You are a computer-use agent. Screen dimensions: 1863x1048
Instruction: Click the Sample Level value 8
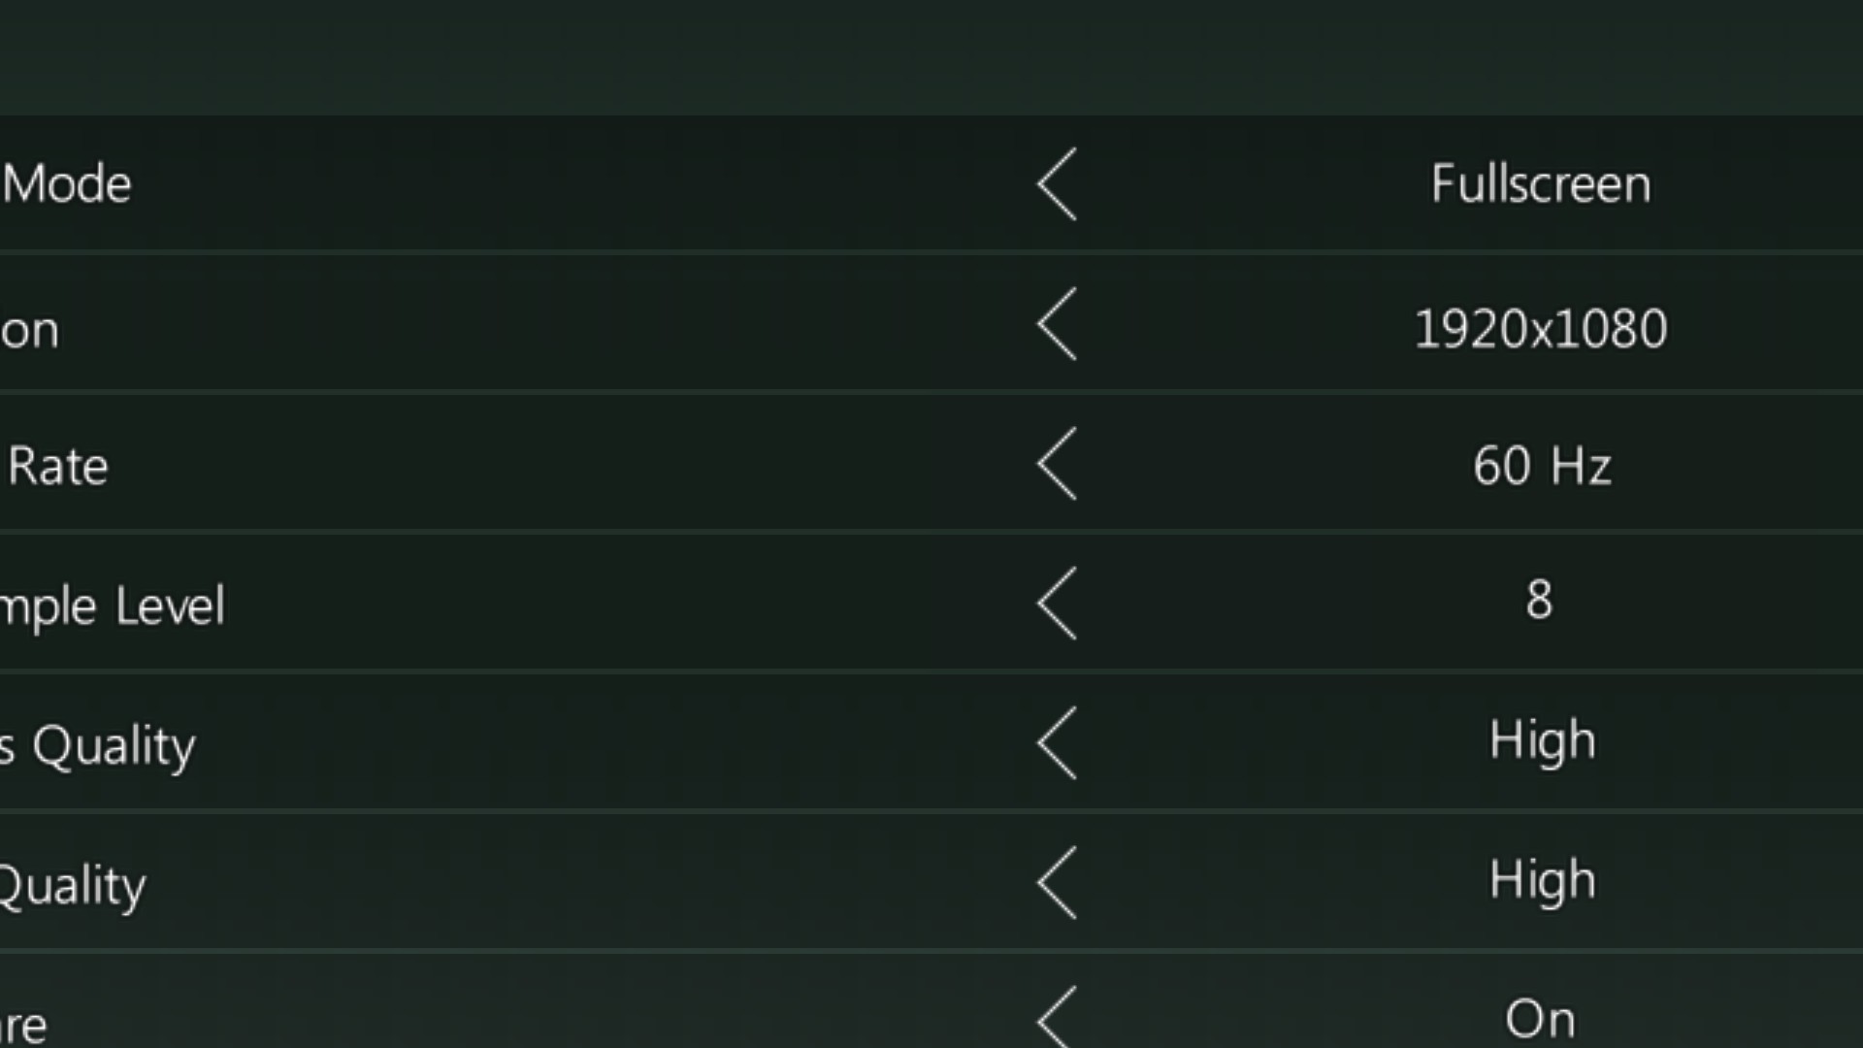click(x=1539, y=600)
